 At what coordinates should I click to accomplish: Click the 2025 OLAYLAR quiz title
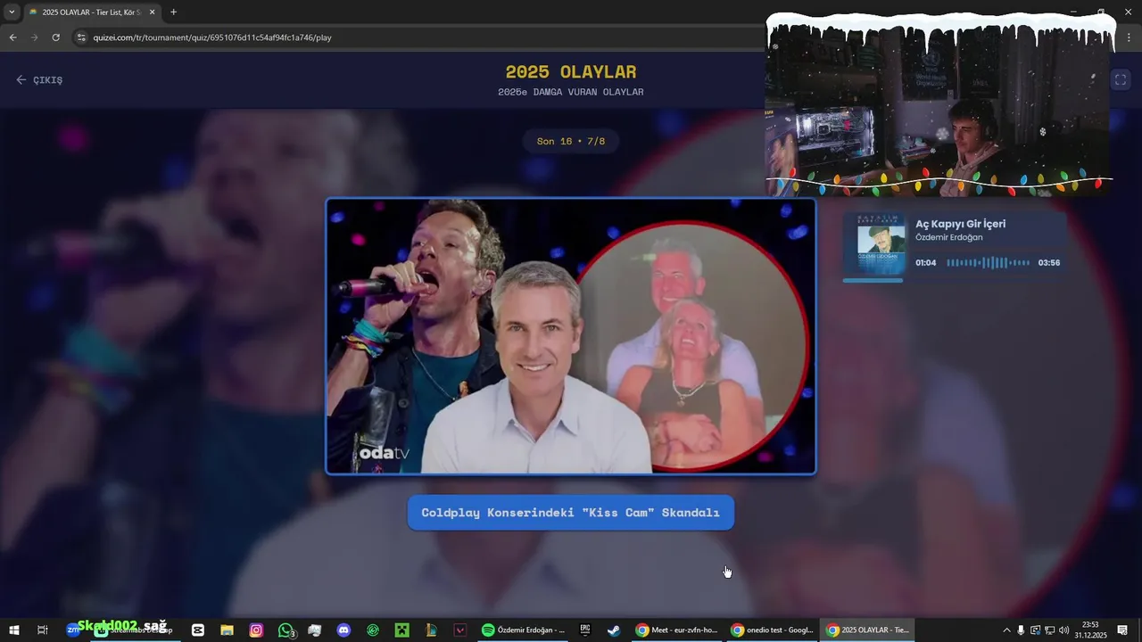(x=571, y=71)
